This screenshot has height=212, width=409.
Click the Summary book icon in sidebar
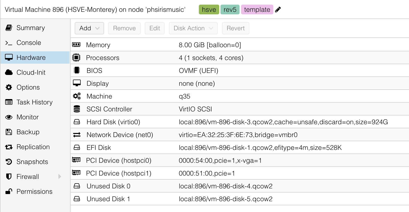coord(9,28)
